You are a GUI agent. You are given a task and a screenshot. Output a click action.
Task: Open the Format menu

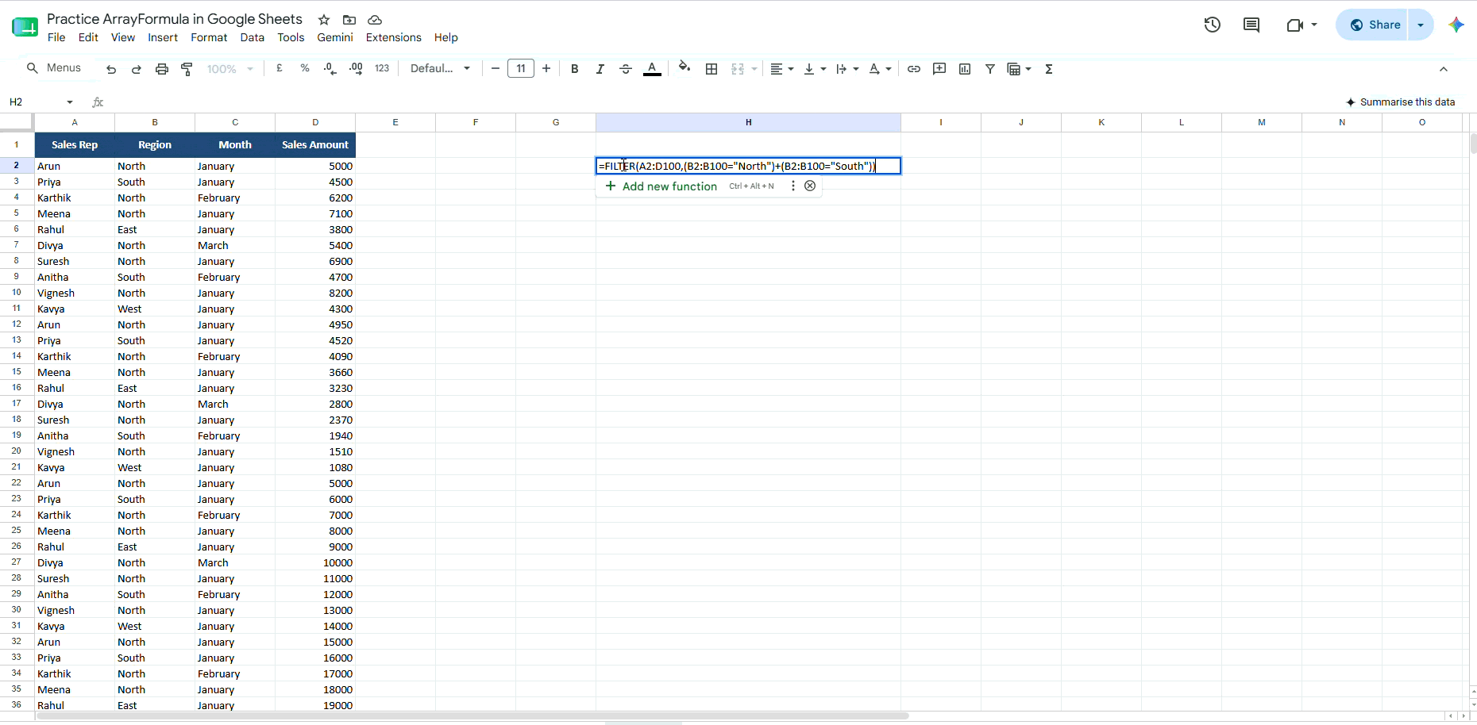click(209, 37)
